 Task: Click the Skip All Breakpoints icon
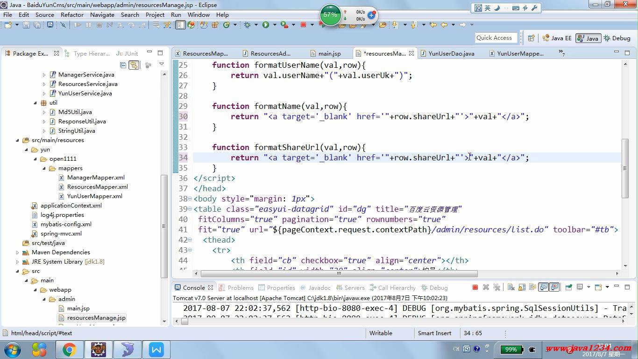click(63, 25)
